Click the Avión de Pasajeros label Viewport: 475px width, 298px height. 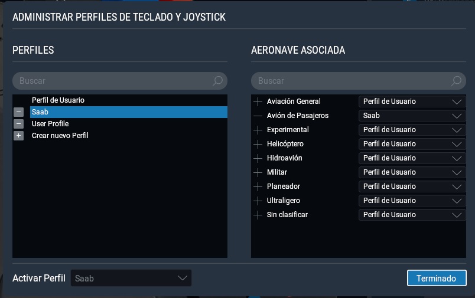point(298,116)
